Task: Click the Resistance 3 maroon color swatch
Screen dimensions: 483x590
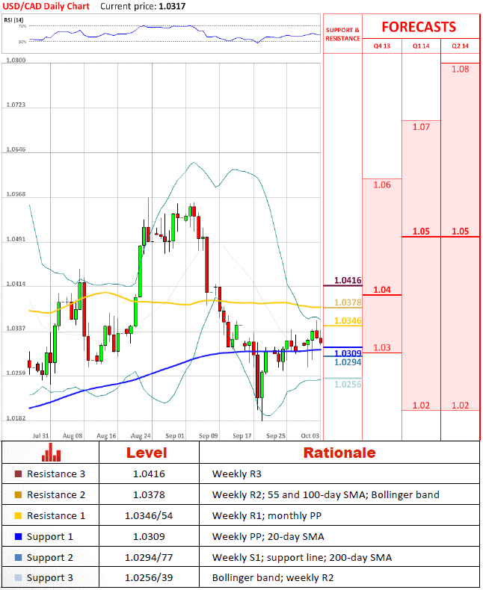Action: pyautogui.click(x=18, y=473)
